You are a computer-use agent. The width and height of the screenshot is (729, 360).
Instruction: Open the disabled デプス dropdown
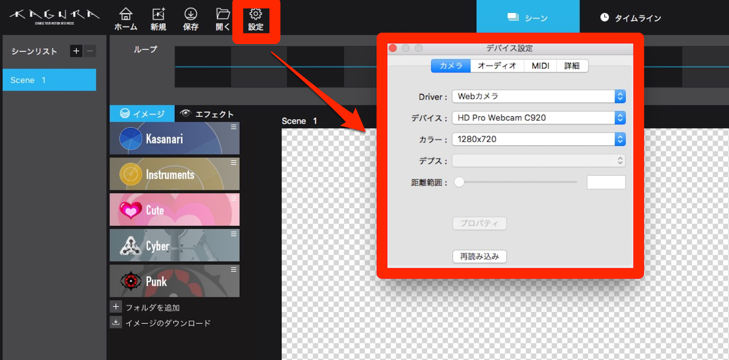(x=538, y=161)
